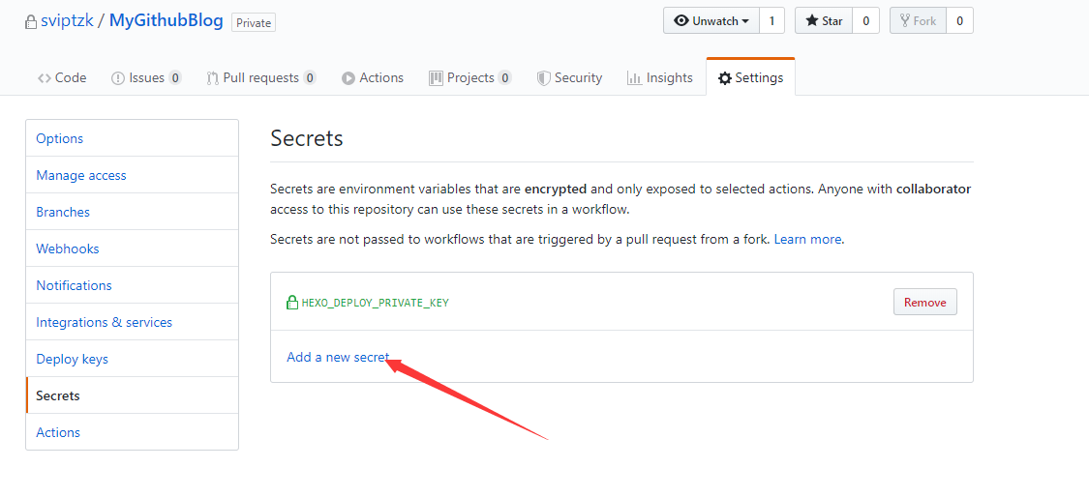Viewport: 1089px width, 497px height.
Task: Remove the HEXO_DEPLOY_PRIVATE_KEY secret
Action: click(x=925, y=302)
